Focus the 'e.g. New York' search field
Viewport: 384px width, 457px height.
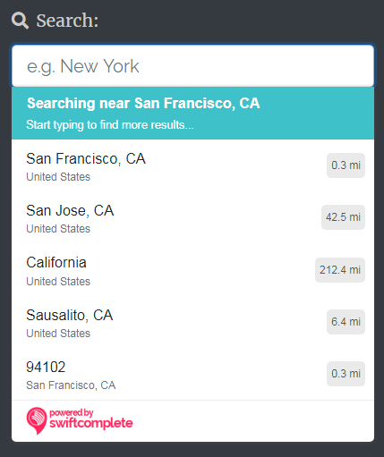pos(192,66)
